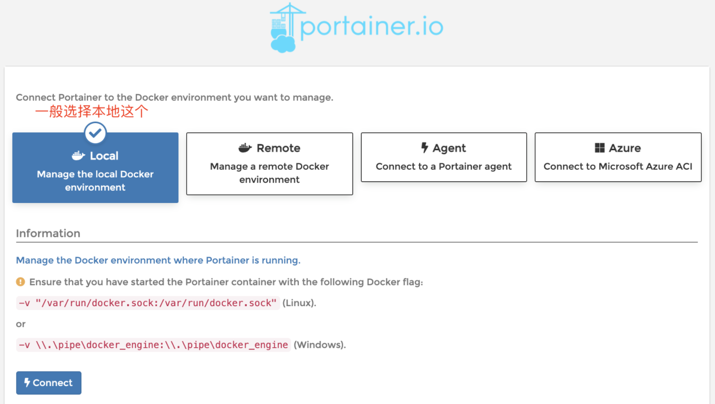The image size is (715, 404).
Task: Open the portainer.io logo
Action: [x=357, y=28]
